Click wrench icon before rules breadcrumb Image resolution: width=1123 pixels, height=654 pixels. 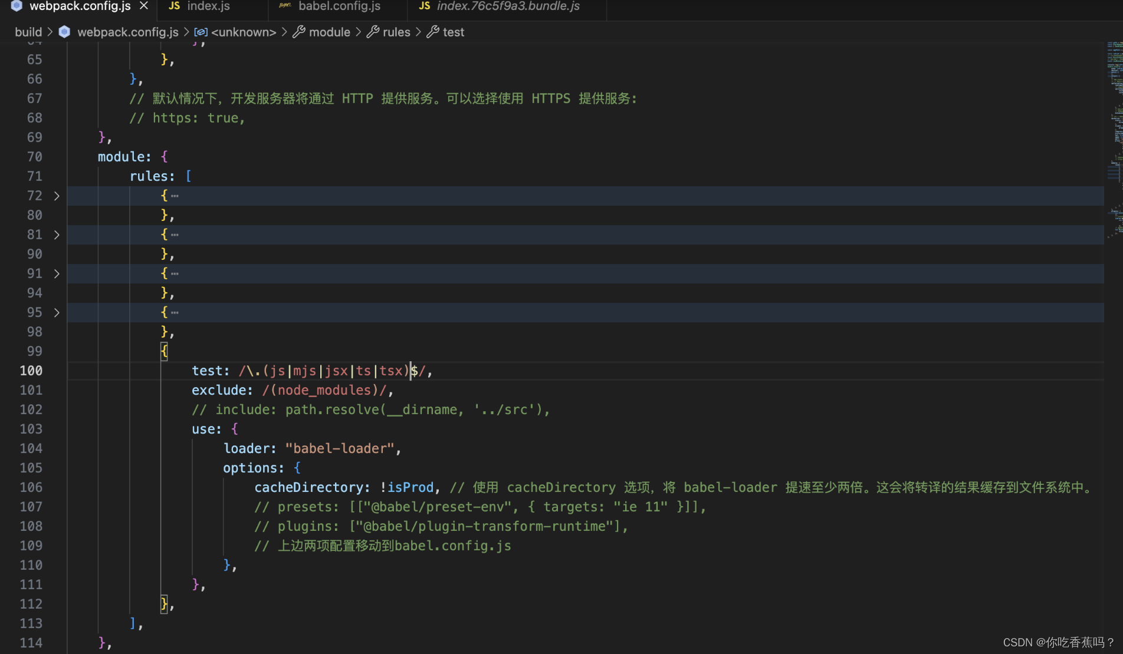[373, 32]
